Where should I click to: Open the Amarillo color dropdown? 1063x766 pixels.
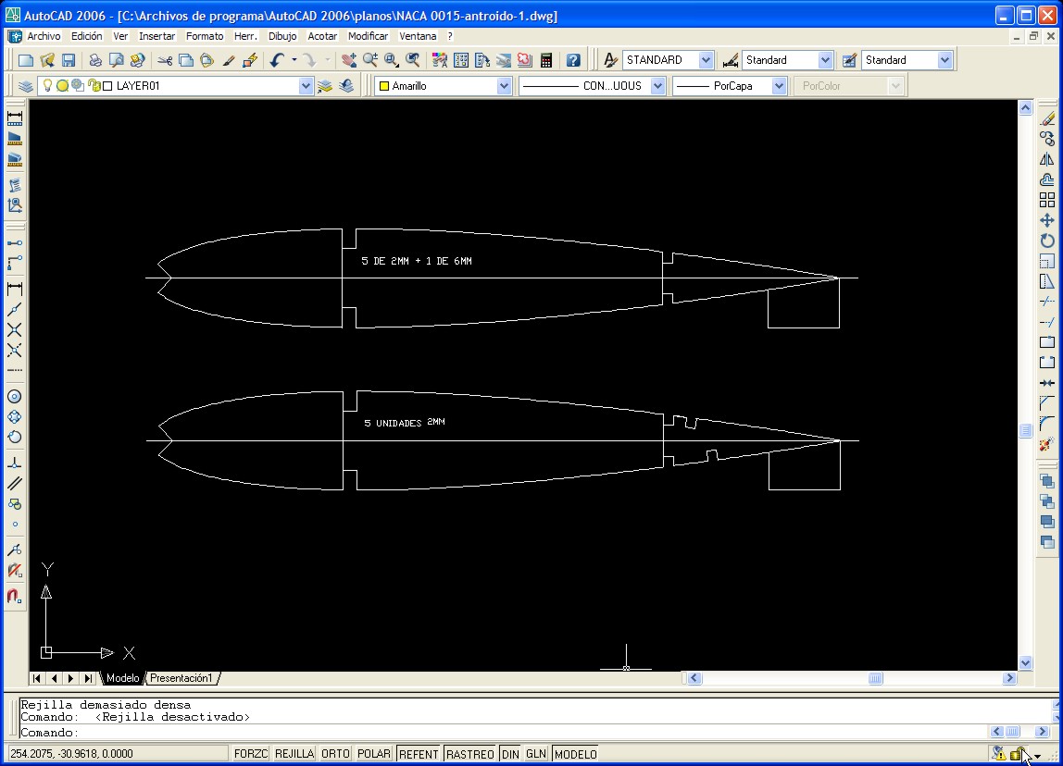click(503, 86)
